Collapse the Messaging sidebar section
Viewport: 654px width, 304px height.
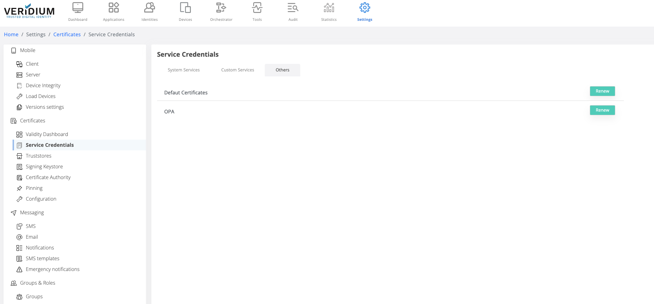click(32, 212)
